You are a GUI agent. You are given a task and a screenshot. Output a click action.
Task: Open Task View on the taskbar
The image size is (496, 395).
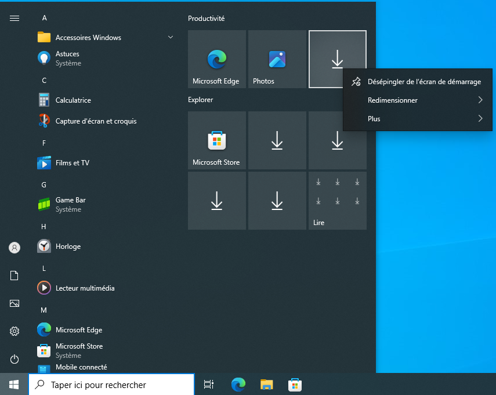tap(209, 384)
